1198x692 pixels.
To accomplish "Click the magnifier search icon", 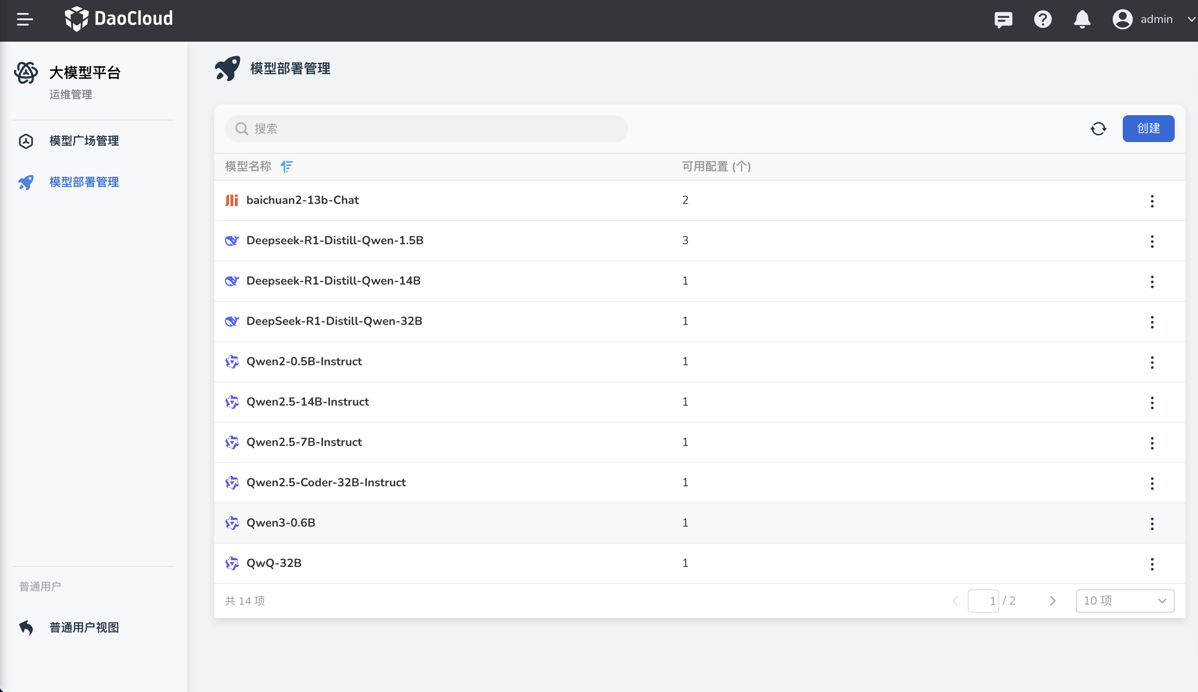I will click(x=242, y=129).
